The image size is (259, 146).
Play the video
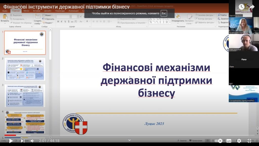click(11, 141)
